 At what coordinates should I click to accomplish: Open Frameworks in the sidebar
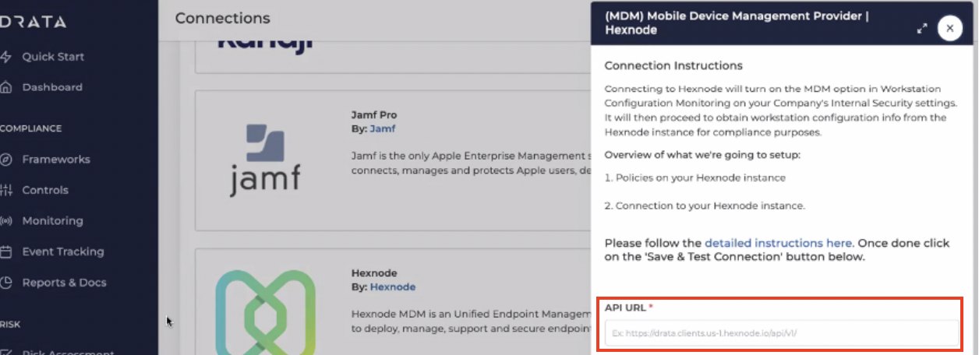pyautogui.click(x=55, y=159)
